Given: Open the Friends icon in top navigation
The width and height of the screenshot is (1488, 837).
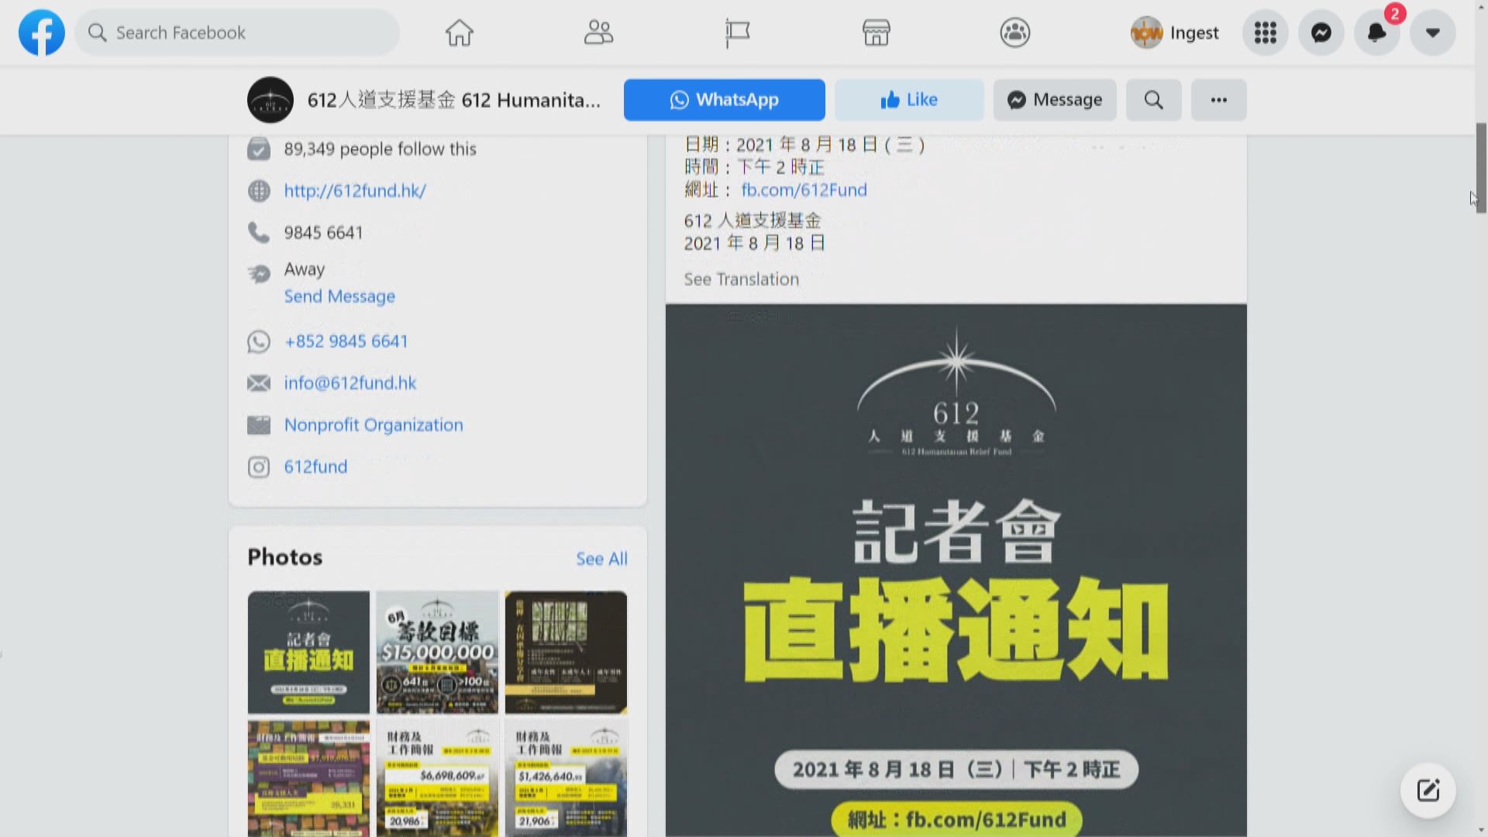Looking at the screenshot, I should [x=598, y=33].
